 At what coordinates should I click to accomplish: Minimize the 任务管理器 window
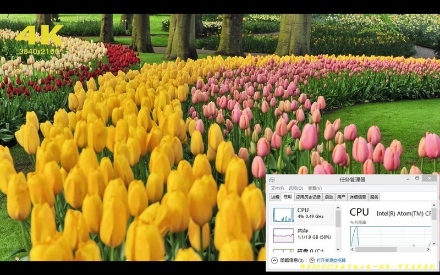[408, 178]
